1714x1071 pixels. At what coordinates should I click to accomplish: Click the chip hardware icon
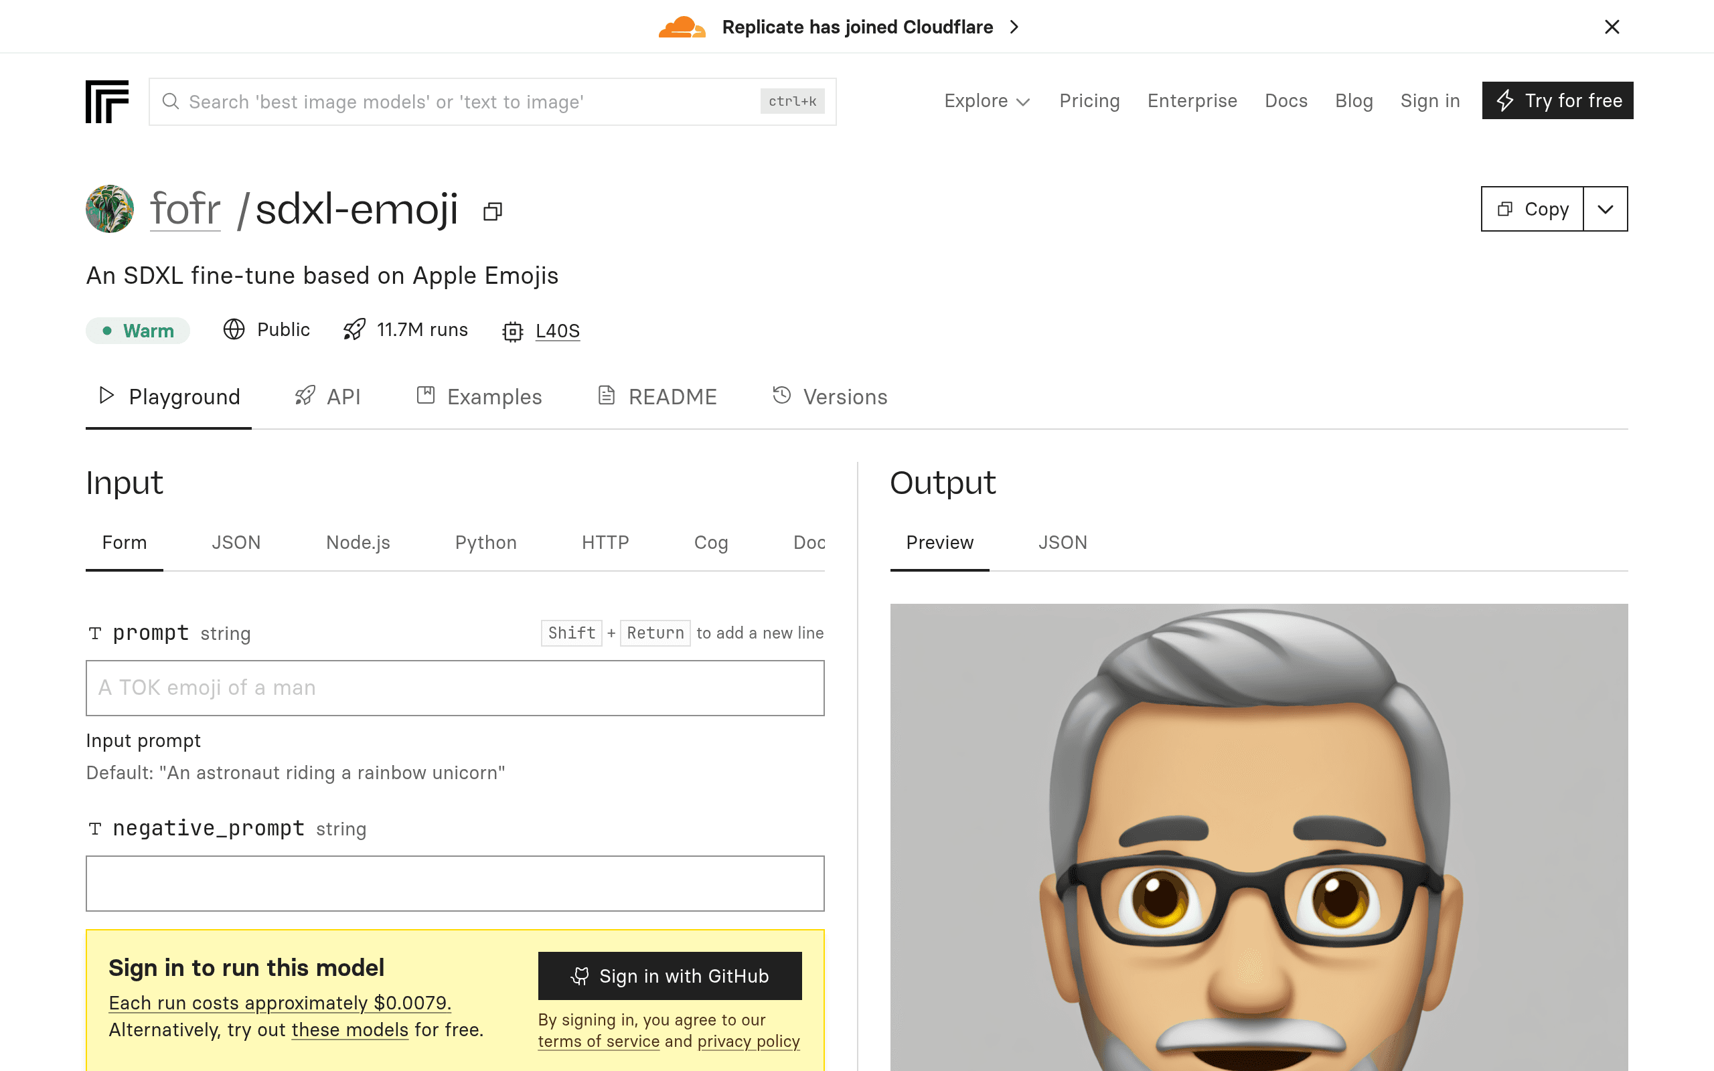[x=513, y=331]
